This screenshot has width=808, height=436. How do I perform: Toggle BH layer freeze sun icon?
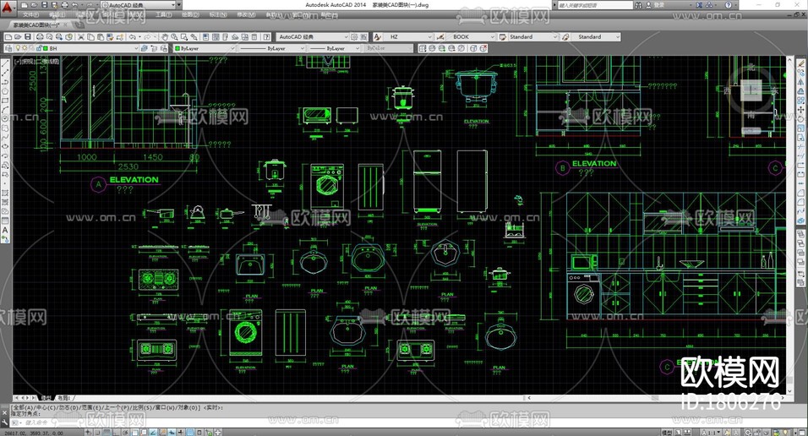(x=25, y=48)
